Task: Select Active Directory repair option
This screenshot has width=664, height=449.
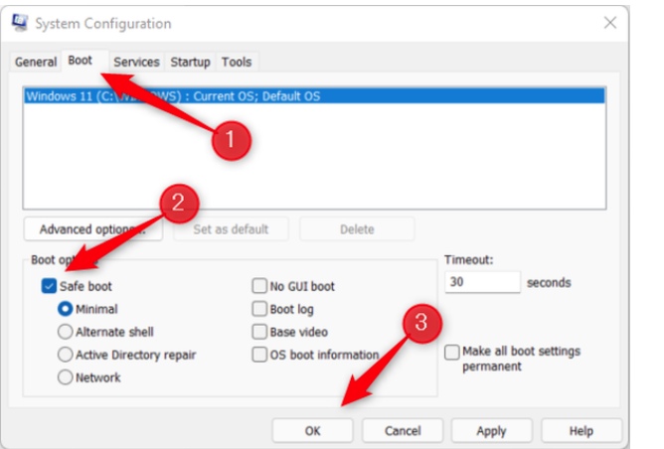Action: 66,355
